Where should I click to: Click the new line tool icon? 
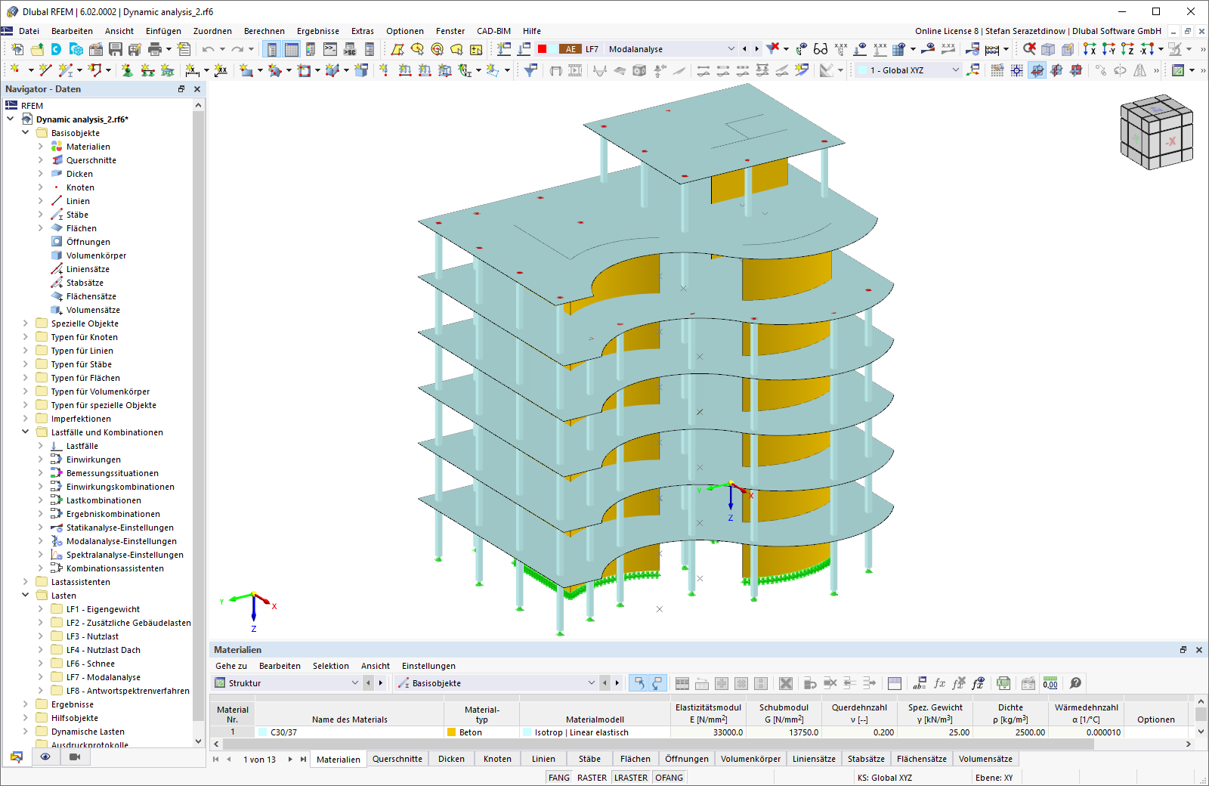(45, 70)
